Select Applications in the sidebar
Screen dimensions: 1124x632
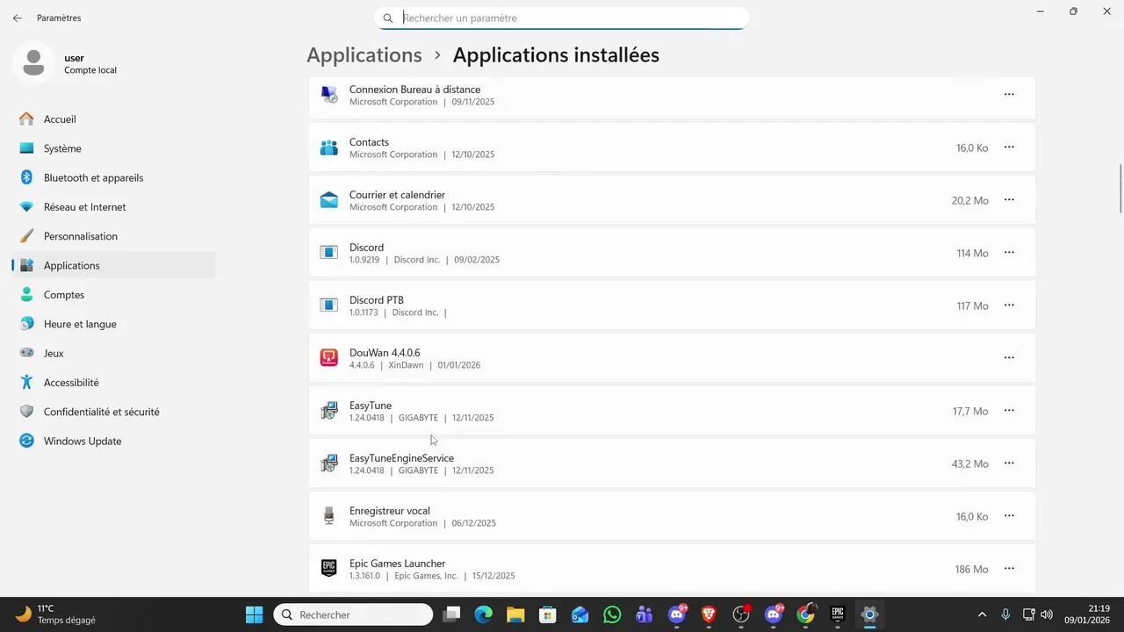click(114, 265)
